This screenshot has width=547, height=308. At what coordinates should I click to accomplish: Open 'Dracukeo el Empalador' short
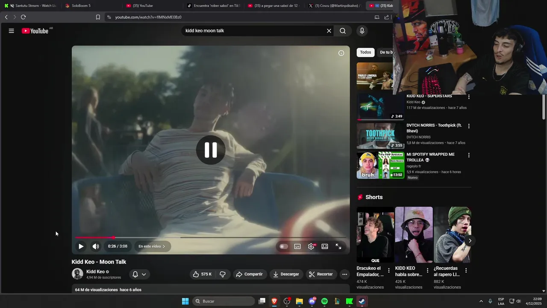coord(375,235)
